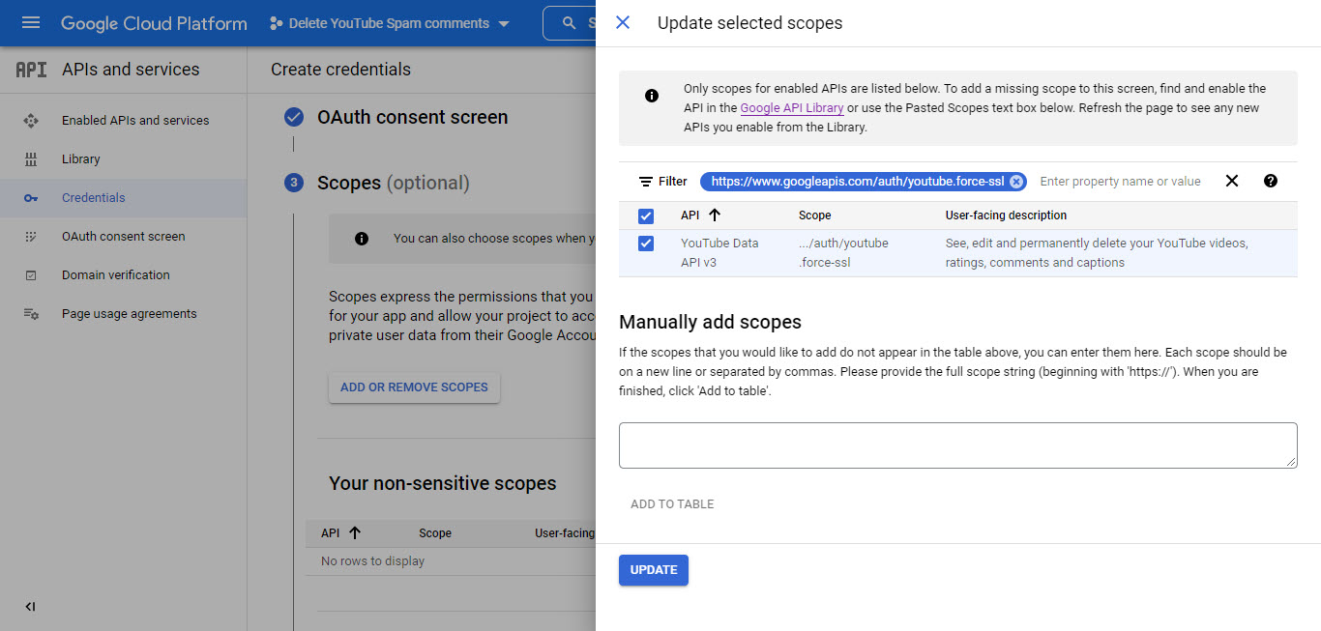Viewport: 1321px width, 631px height.
Task: Click the YouTube Data API v3 cell
Action: (719, 253)
